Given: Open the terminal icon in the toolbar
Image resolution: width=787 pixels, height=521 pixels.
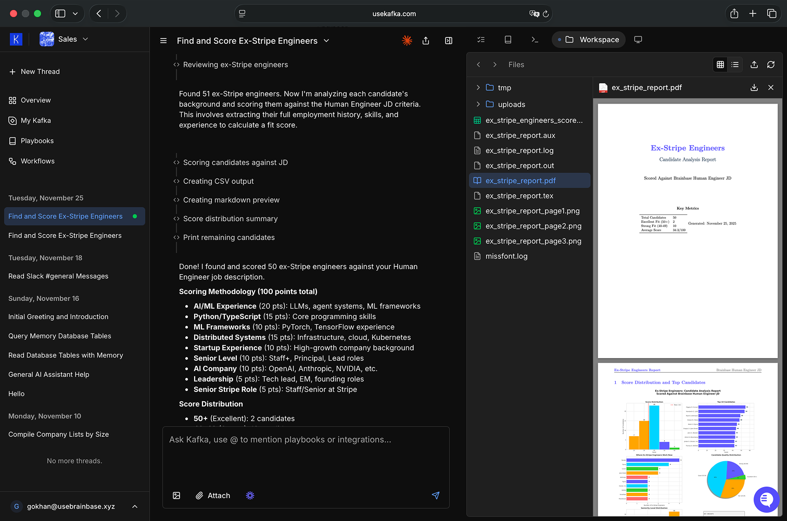Looking at the screenshot, I should 535,40.
